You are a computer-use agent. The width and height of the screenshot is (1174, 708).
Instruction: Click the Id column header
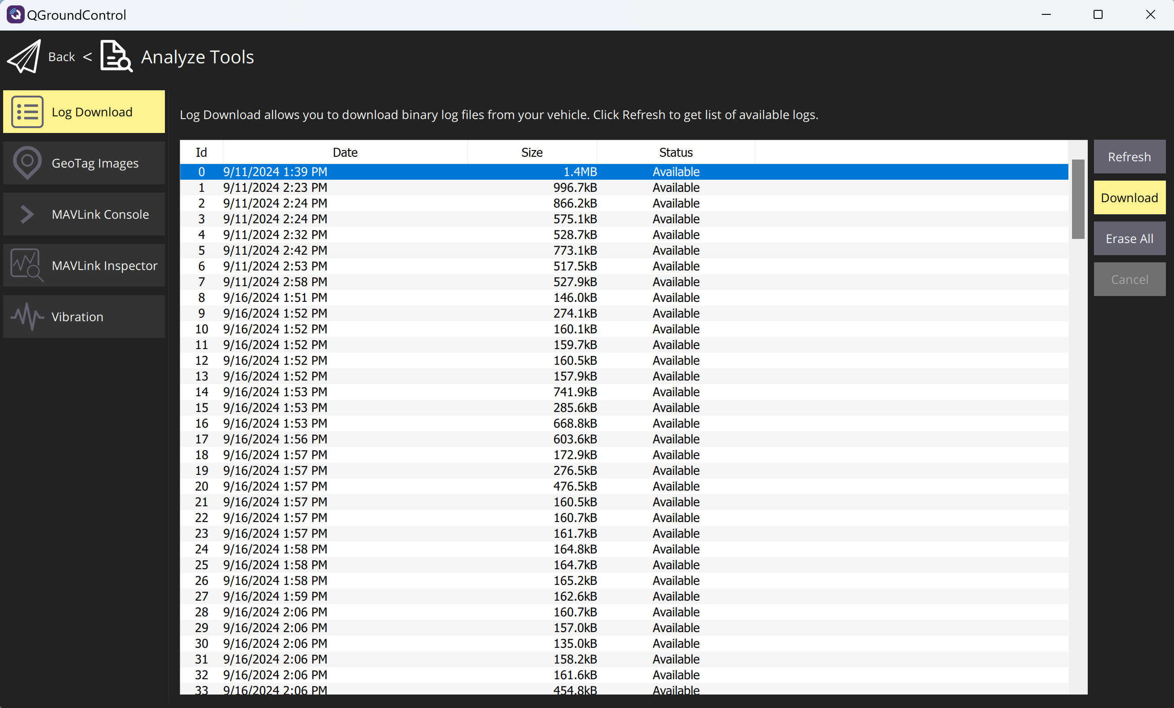[201, 152]
